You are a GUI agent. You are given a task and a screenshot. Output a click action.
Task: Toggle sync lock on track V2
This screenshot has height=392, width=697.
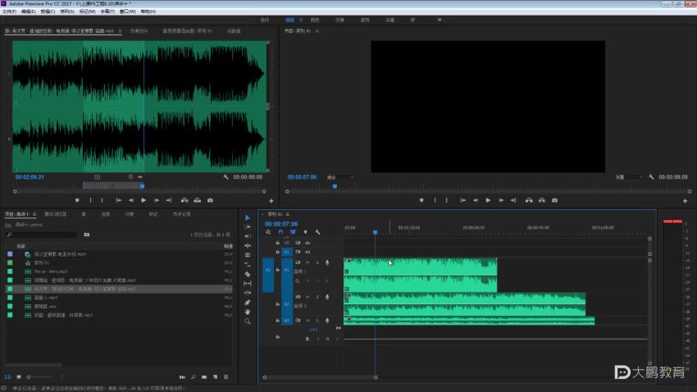pyautogui.click(x=298, y=243)
